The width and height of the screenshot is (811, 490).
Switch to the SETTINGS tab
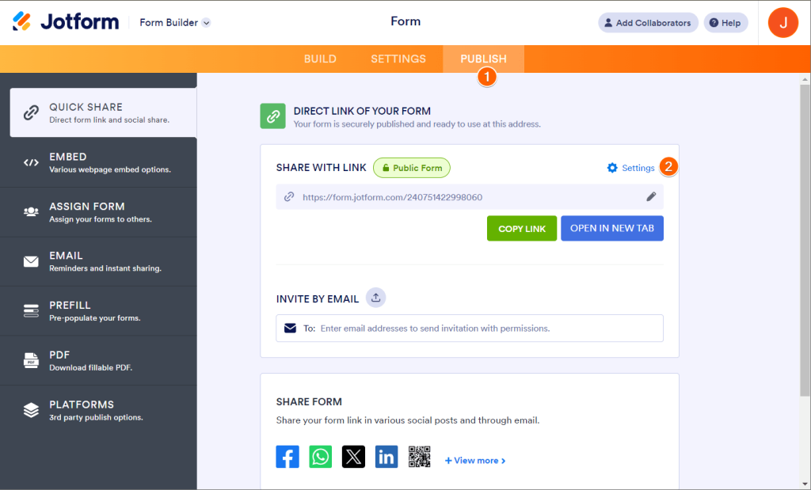click(x=398, y=59)
